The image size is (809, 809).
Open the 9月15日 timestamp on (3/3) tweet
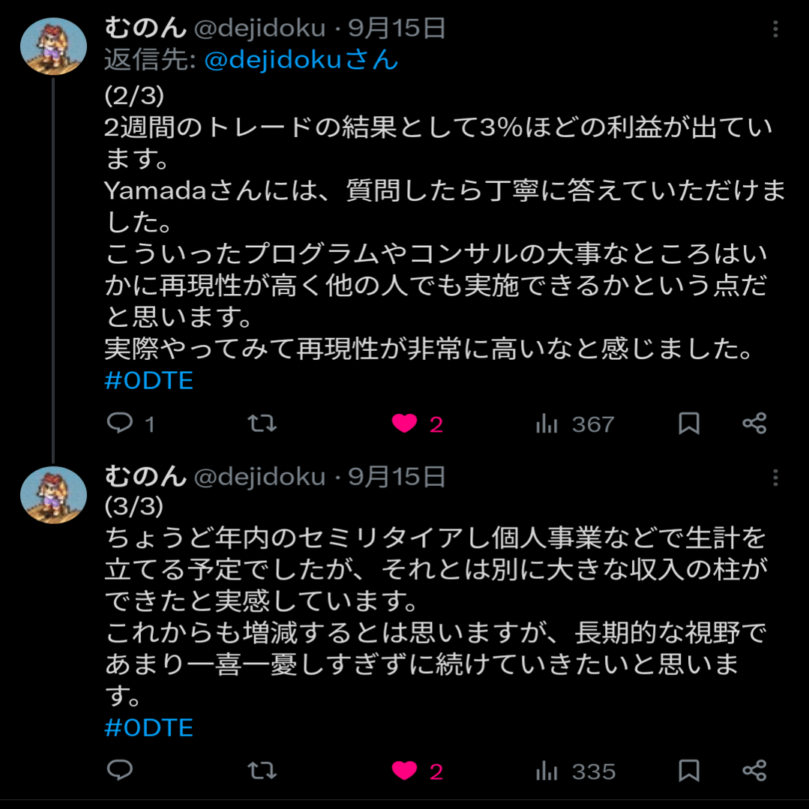click(x=397, y=477)
